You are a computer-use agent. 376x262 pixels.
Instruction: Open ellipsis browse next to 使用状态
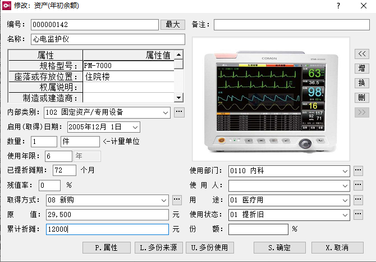(358, 214)
